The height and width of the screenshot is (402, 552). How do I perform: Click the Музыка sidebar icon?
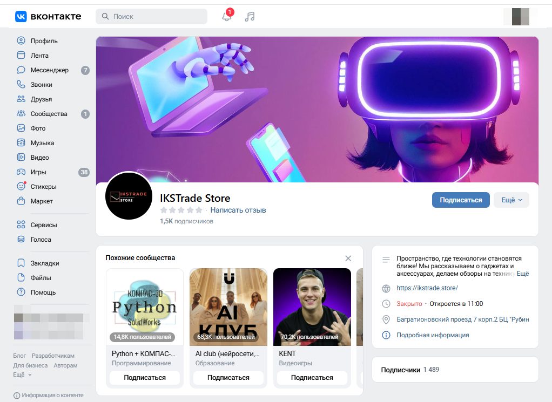[x=21, y=143]
